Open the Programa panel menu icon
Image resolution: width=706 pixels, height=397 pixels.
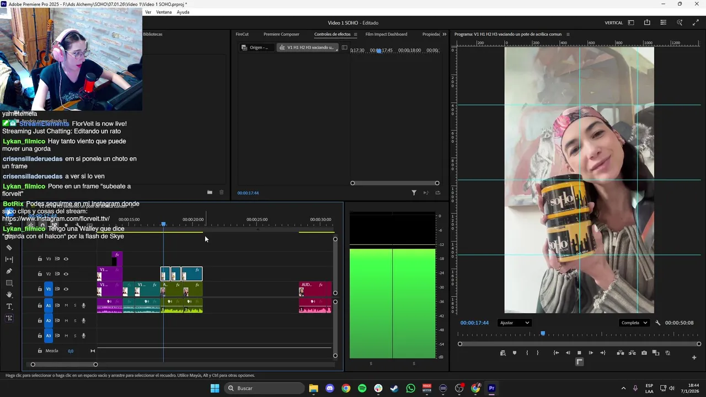(568, 34)
